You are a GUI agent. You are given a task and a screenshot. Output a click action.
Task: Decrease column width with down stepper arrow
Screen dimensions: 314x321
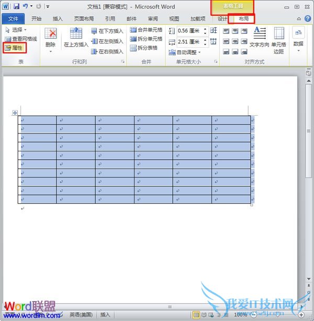[205, 44]
